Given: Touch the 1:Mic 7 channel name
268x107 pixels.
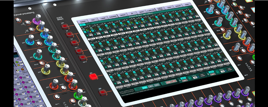Looking at the screenshot, I should coord(137,31).
